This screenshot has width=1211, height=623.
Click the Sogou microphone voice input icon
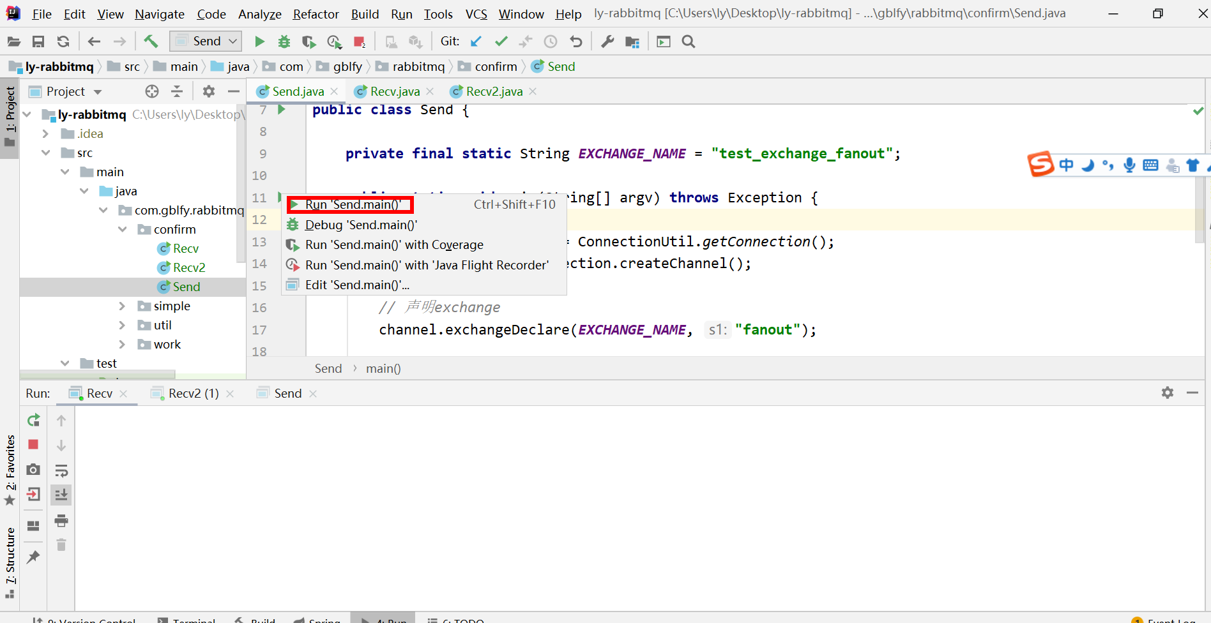pyautogui.click(x=1129, y=165)
